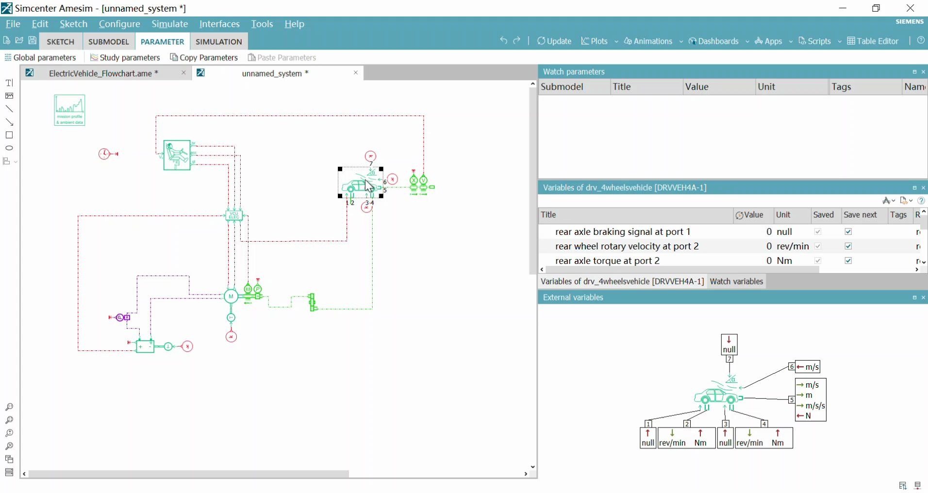928x493 pixels.
Task: Select the Insert image tool
Action: [x=9, y=96]
